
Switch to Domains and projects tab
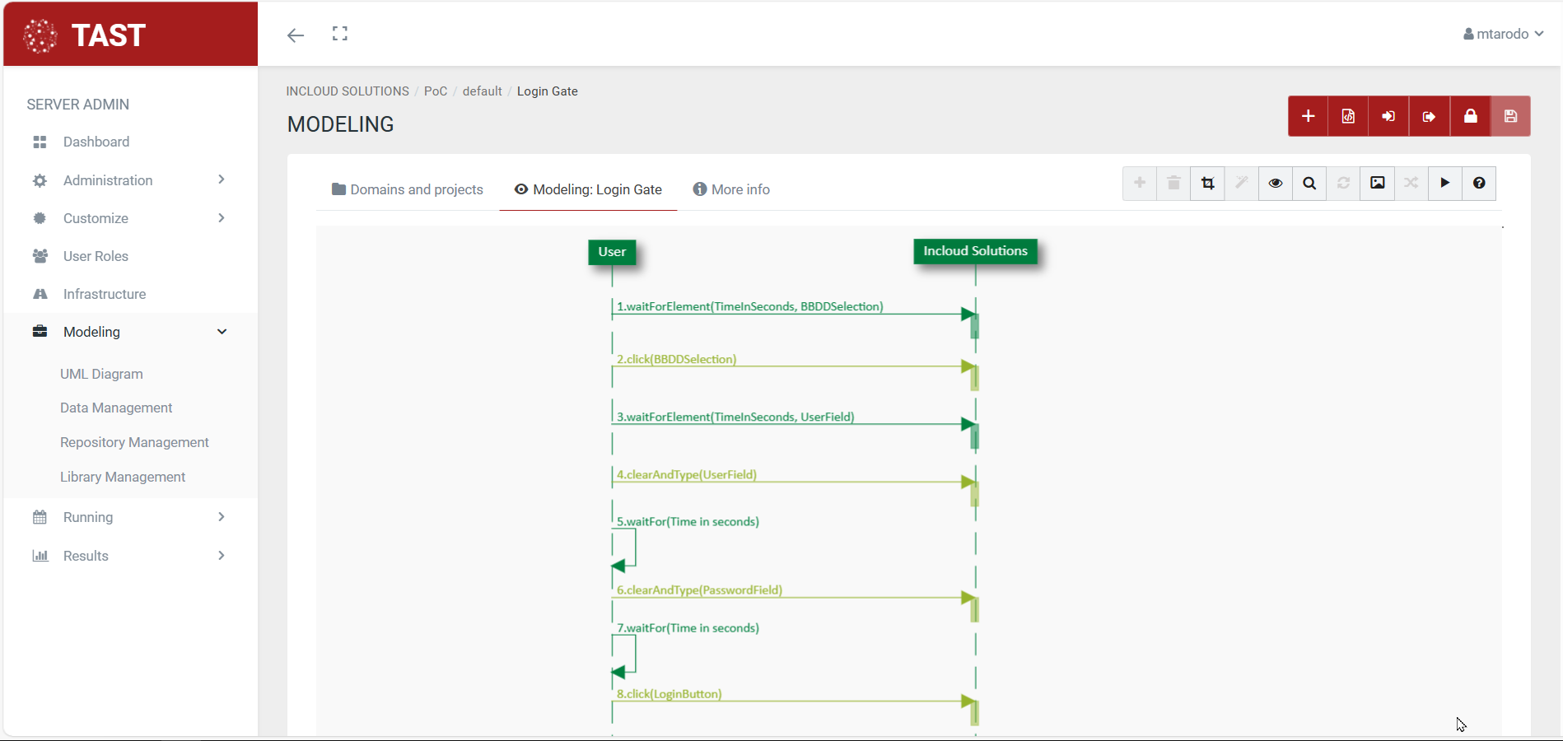click(408, 189)
